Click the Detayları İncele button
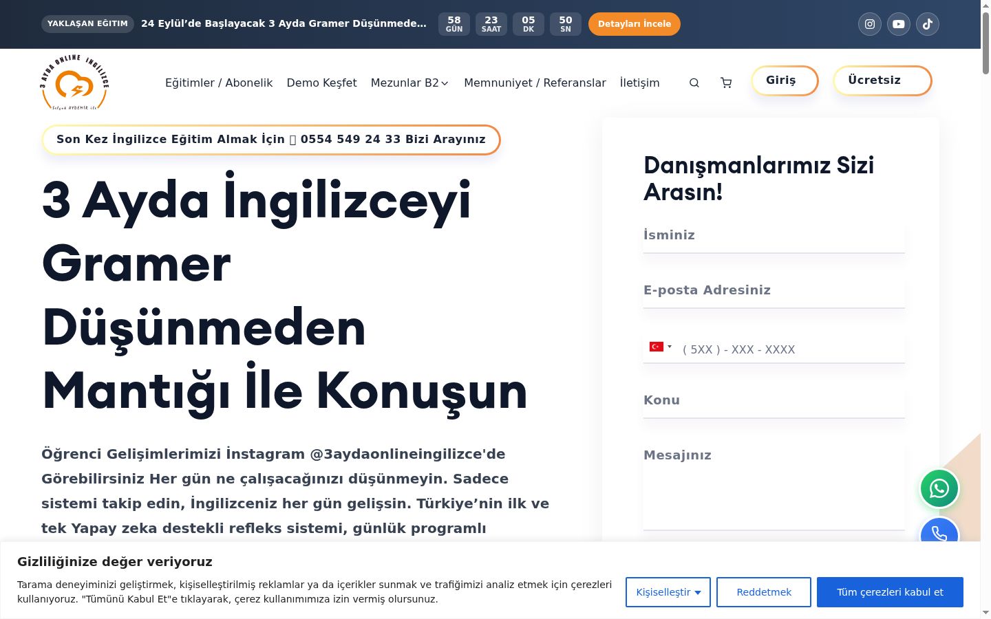The image size is (991, 619). (635, 24)
